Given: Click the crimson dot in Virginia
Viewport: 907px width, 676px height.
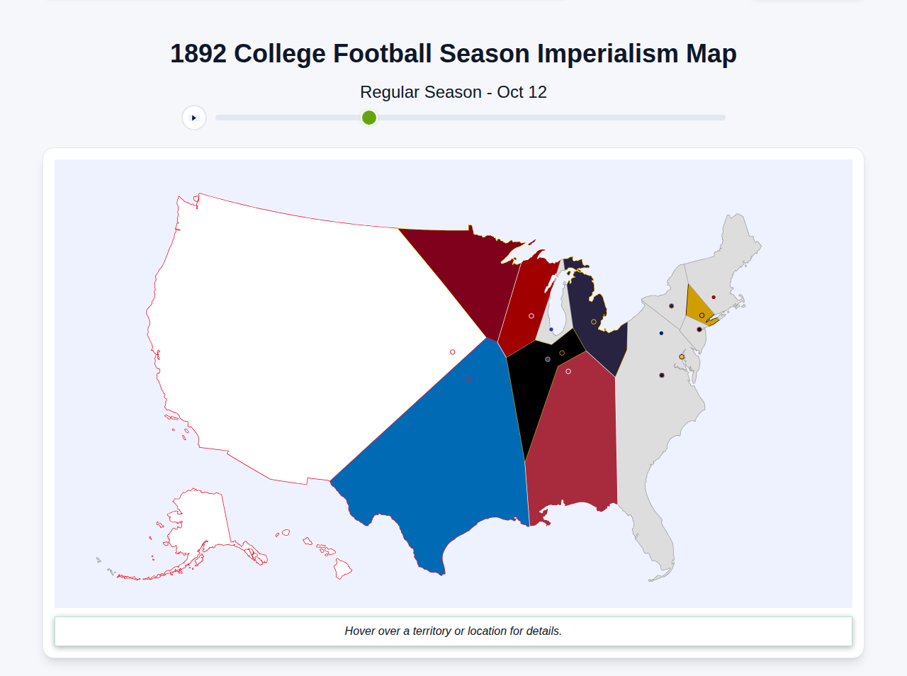Looking at the screenshot, I should tap(662, 376).
